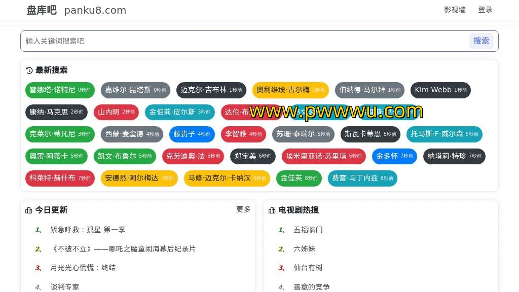Open the 更多 link in 今日更新
This screenshot has height=292, width=519.
[x=243, y=209]
